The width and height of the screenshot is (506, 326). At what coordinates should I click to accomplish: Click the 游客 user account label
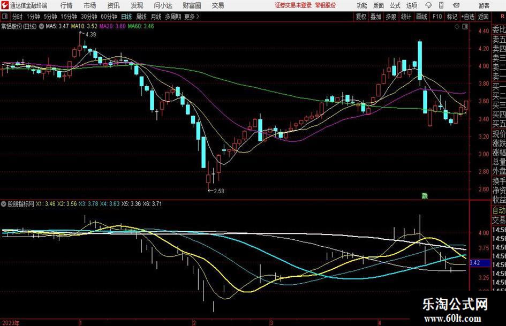click(484, 5)
